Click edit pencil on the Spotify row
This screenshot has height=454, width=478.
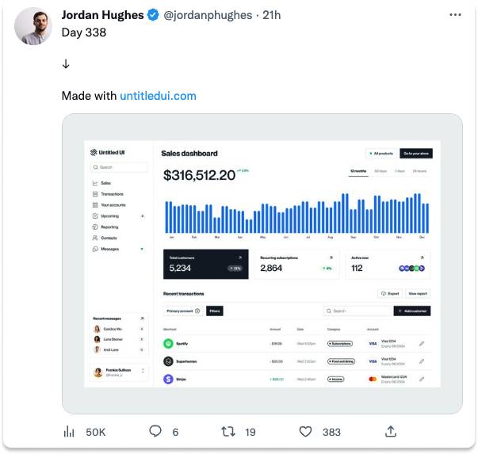[422, 344]
